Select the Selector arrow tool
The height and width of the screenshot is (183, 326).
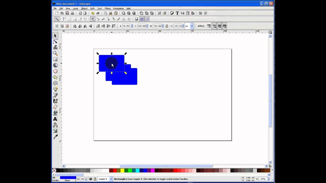coord(55,36)
